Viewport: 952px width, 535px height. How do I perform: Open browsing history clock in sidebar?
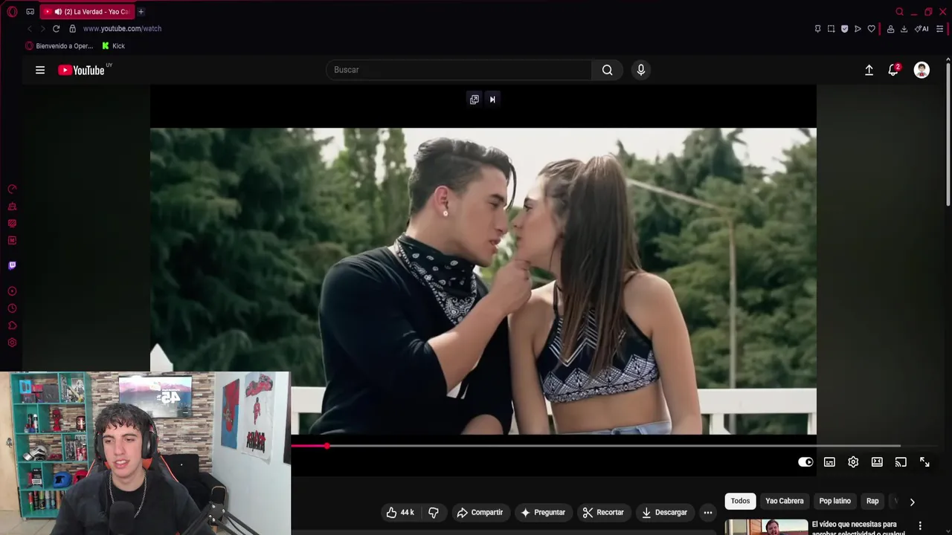[x=12, y=308]
